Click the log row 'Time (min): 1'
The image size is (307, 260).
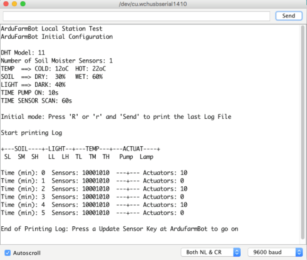(93, 181)
